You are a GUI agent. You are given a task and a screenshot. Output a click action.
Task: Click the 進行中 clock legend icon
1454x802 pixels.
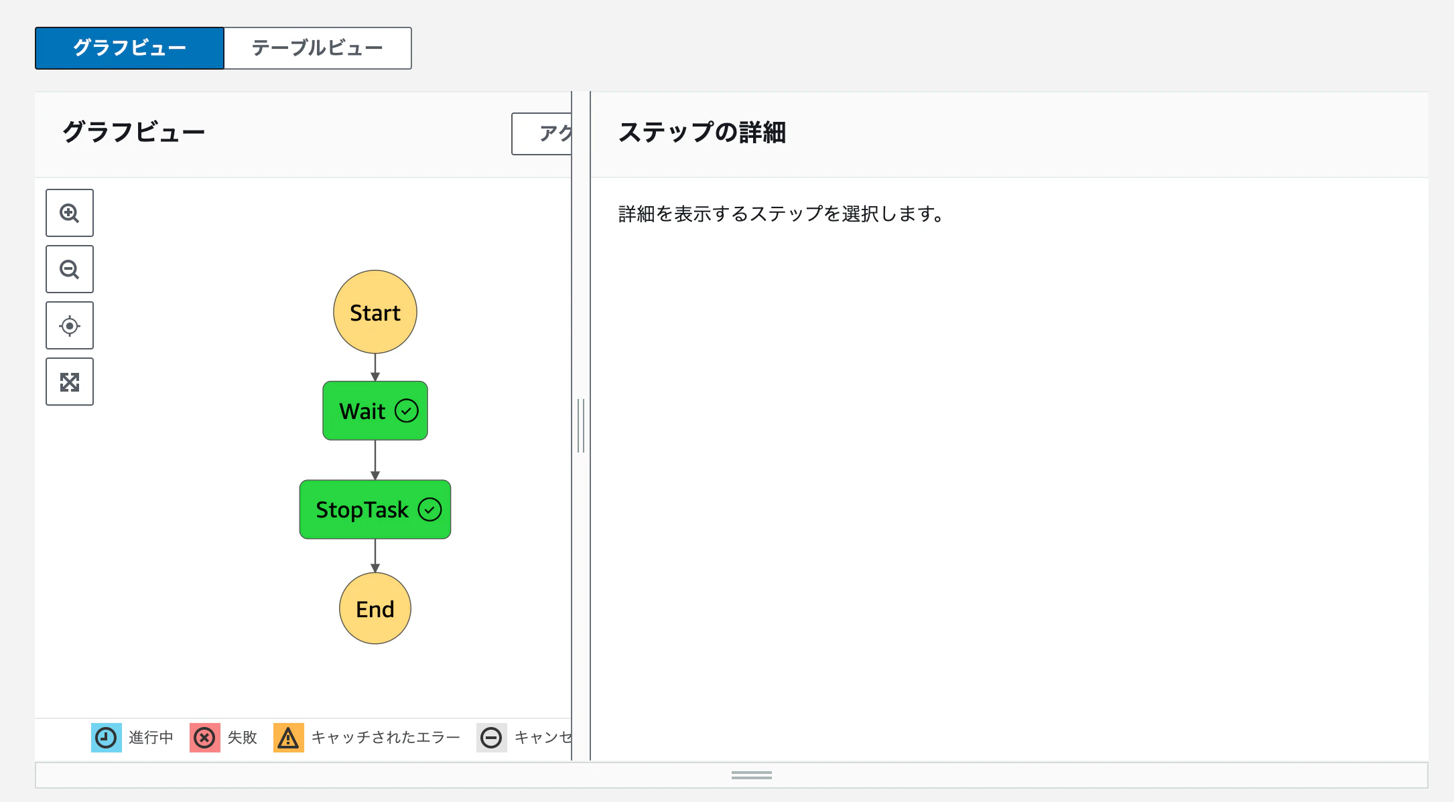105,737
